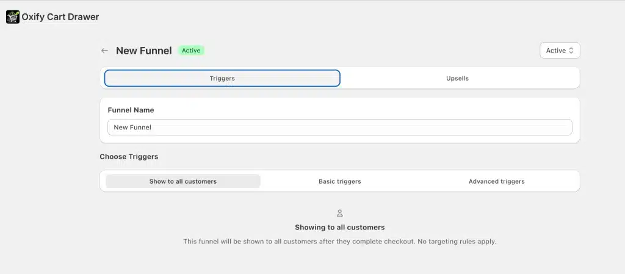Select Show to all customers option
Image resolution: width=625 pixels, height=274 pixels.
coord(183,181)
